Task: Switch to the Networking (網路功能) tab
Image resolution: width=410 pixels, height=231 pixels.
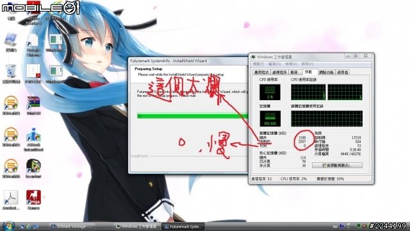Action: (x=326, y=73)
